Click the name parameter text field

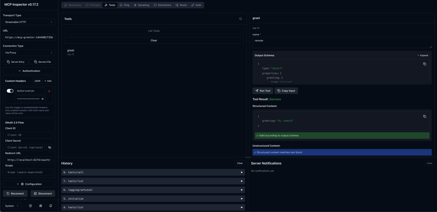342,42
